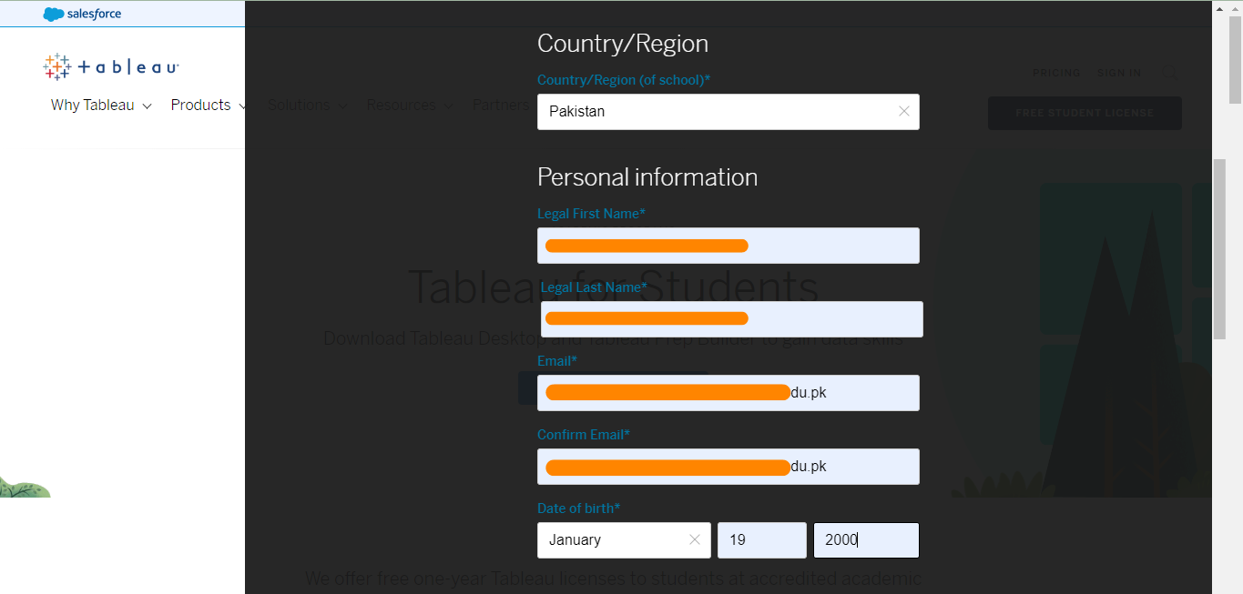Click the Legal First Name field
This screenshot has width=1243, height=594.
(x=728, y=246)
